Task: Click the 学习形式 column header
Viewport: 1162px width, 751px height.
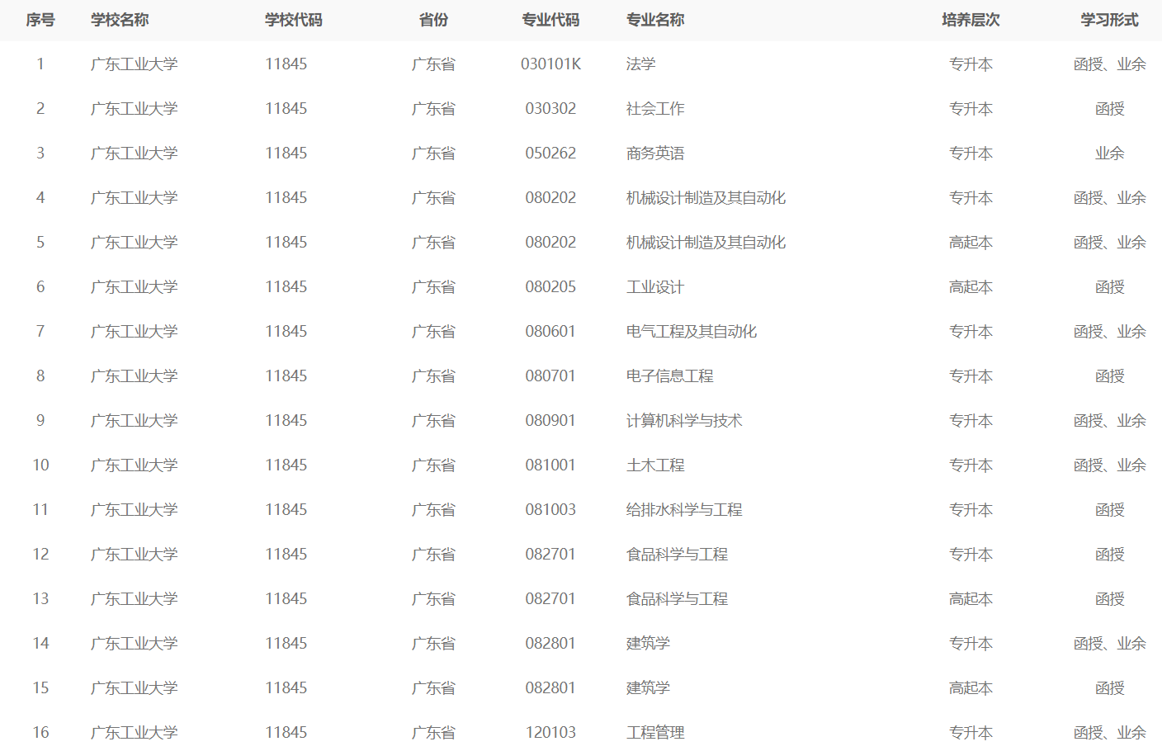Action: click(x=1109, y=20)
